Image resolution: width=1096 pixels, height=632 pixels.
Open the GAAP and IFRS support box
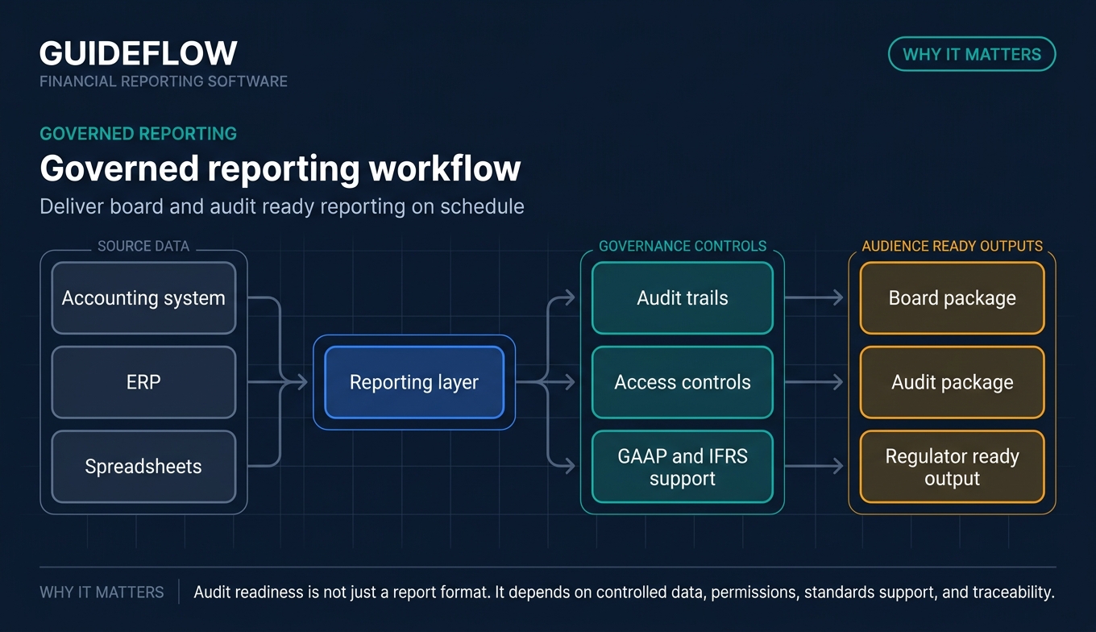pos(683,467)
